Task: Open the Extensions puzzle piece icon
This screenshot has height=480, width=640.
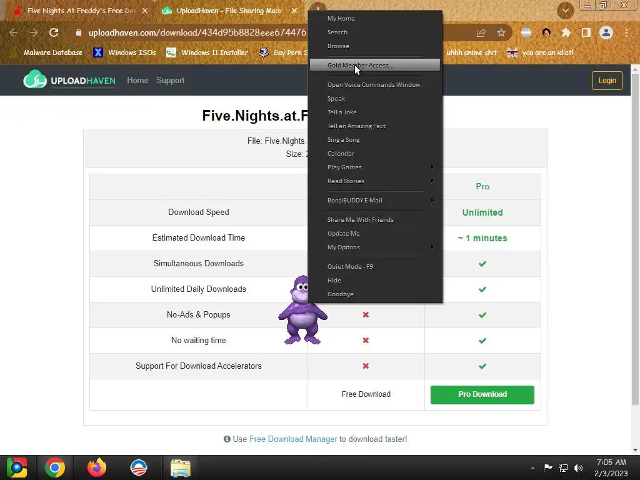Action: coord(566,32)
